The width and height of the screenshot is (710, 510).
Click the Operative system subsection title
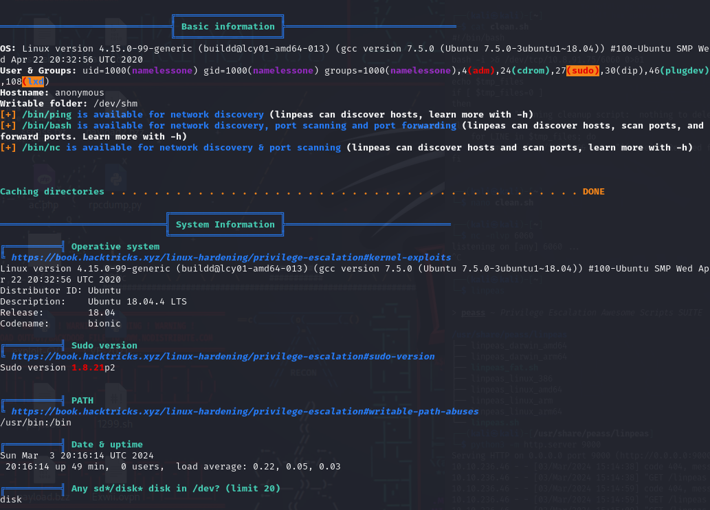[115, 247]
